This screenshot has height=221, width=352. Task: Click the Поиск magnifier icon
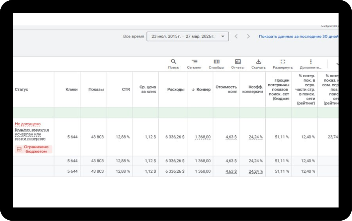173,62
